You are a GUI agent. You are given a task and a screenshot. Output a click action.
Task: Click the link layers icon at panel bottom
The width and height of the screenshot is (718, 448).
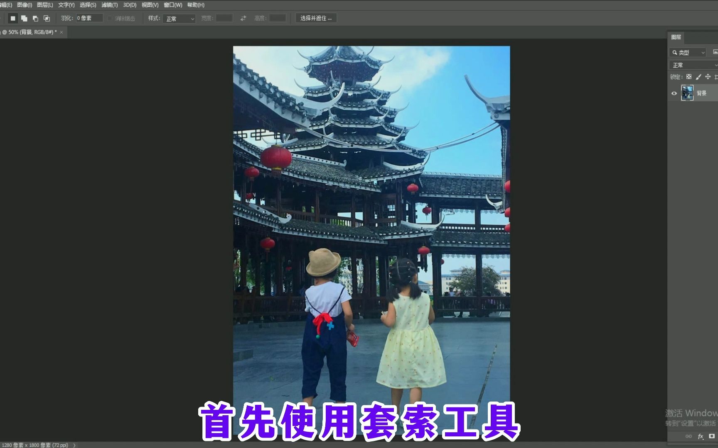pyautogui.click(x=689, y=436)
